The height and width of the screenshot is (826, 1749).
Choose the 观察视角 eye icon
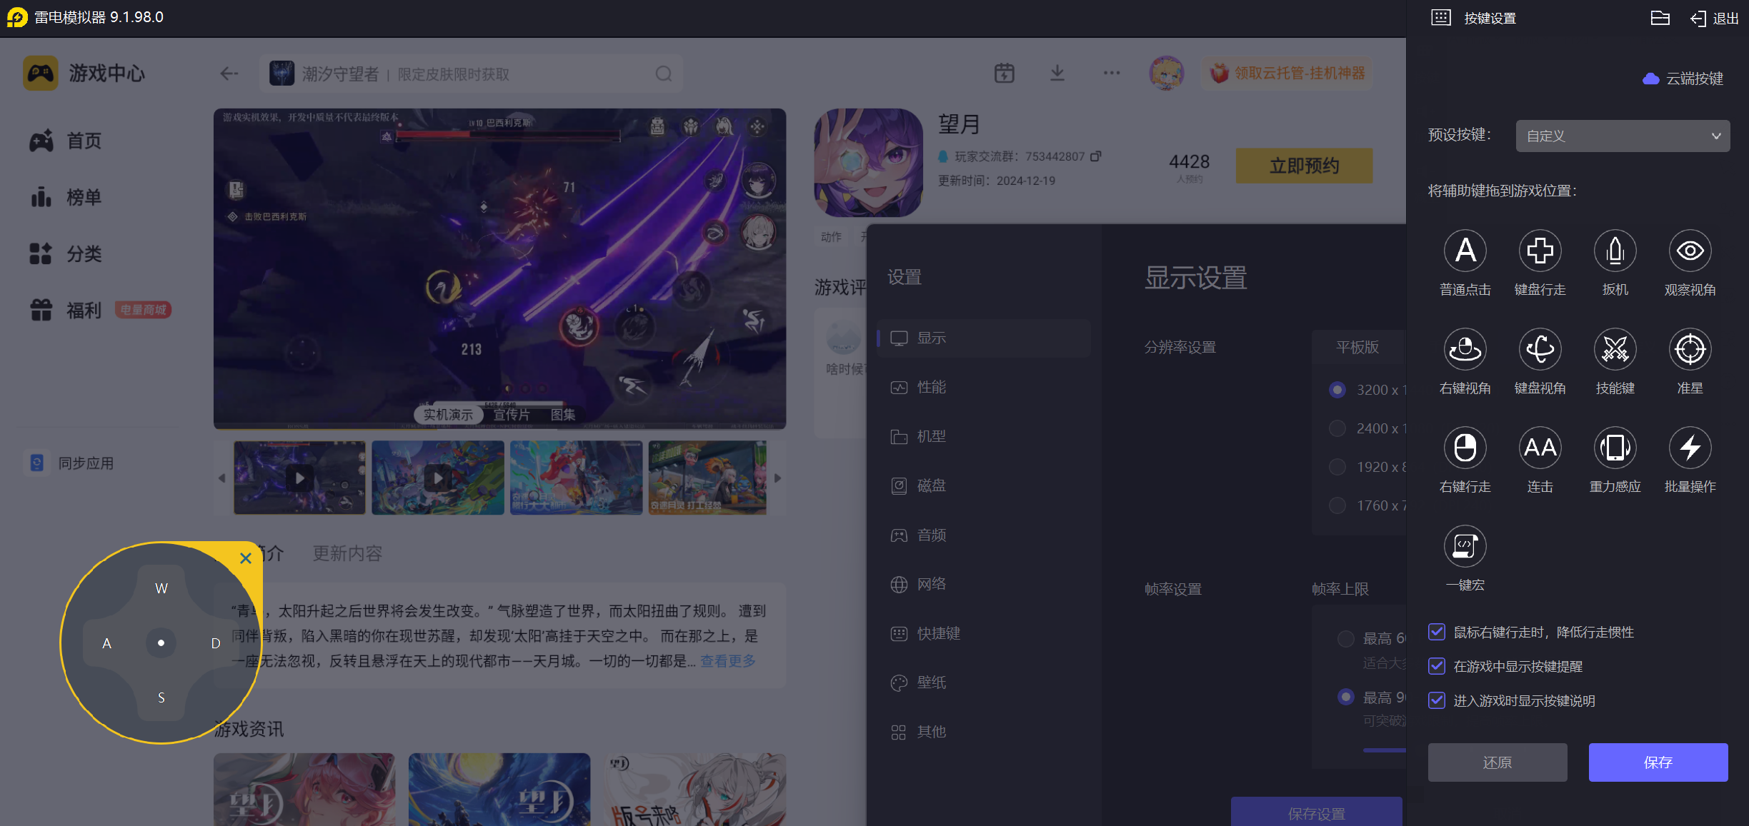click(1690, 251)
